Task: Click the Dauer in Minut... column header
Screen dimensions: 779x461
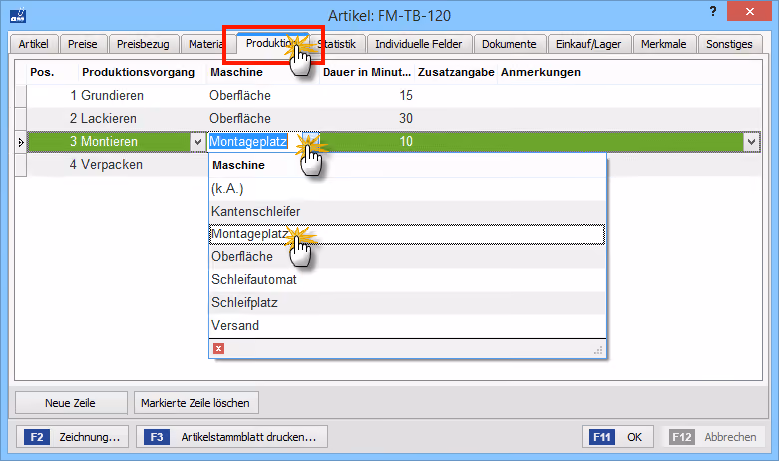Action: [x=367, y=72]
